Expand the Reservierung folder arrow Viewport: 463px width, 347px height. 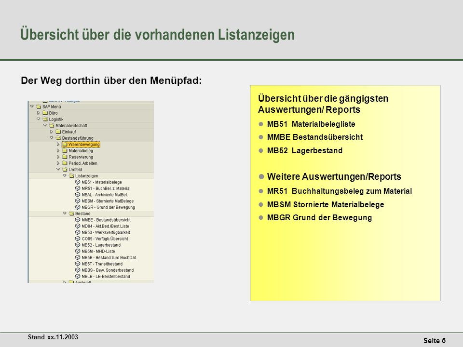(x=58, y=157)
